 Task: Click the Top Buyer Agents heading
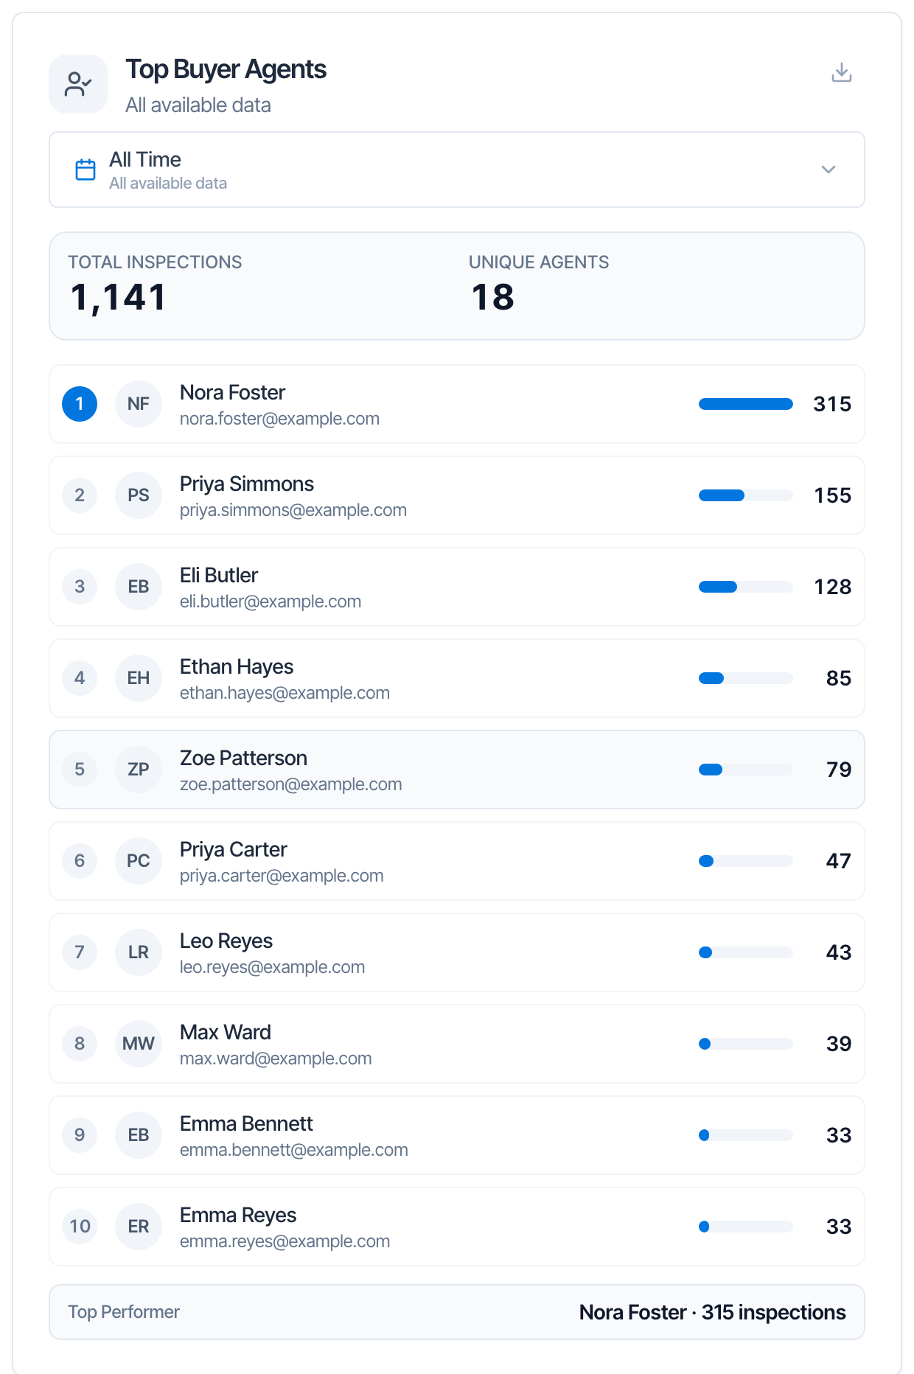(226, 69)
